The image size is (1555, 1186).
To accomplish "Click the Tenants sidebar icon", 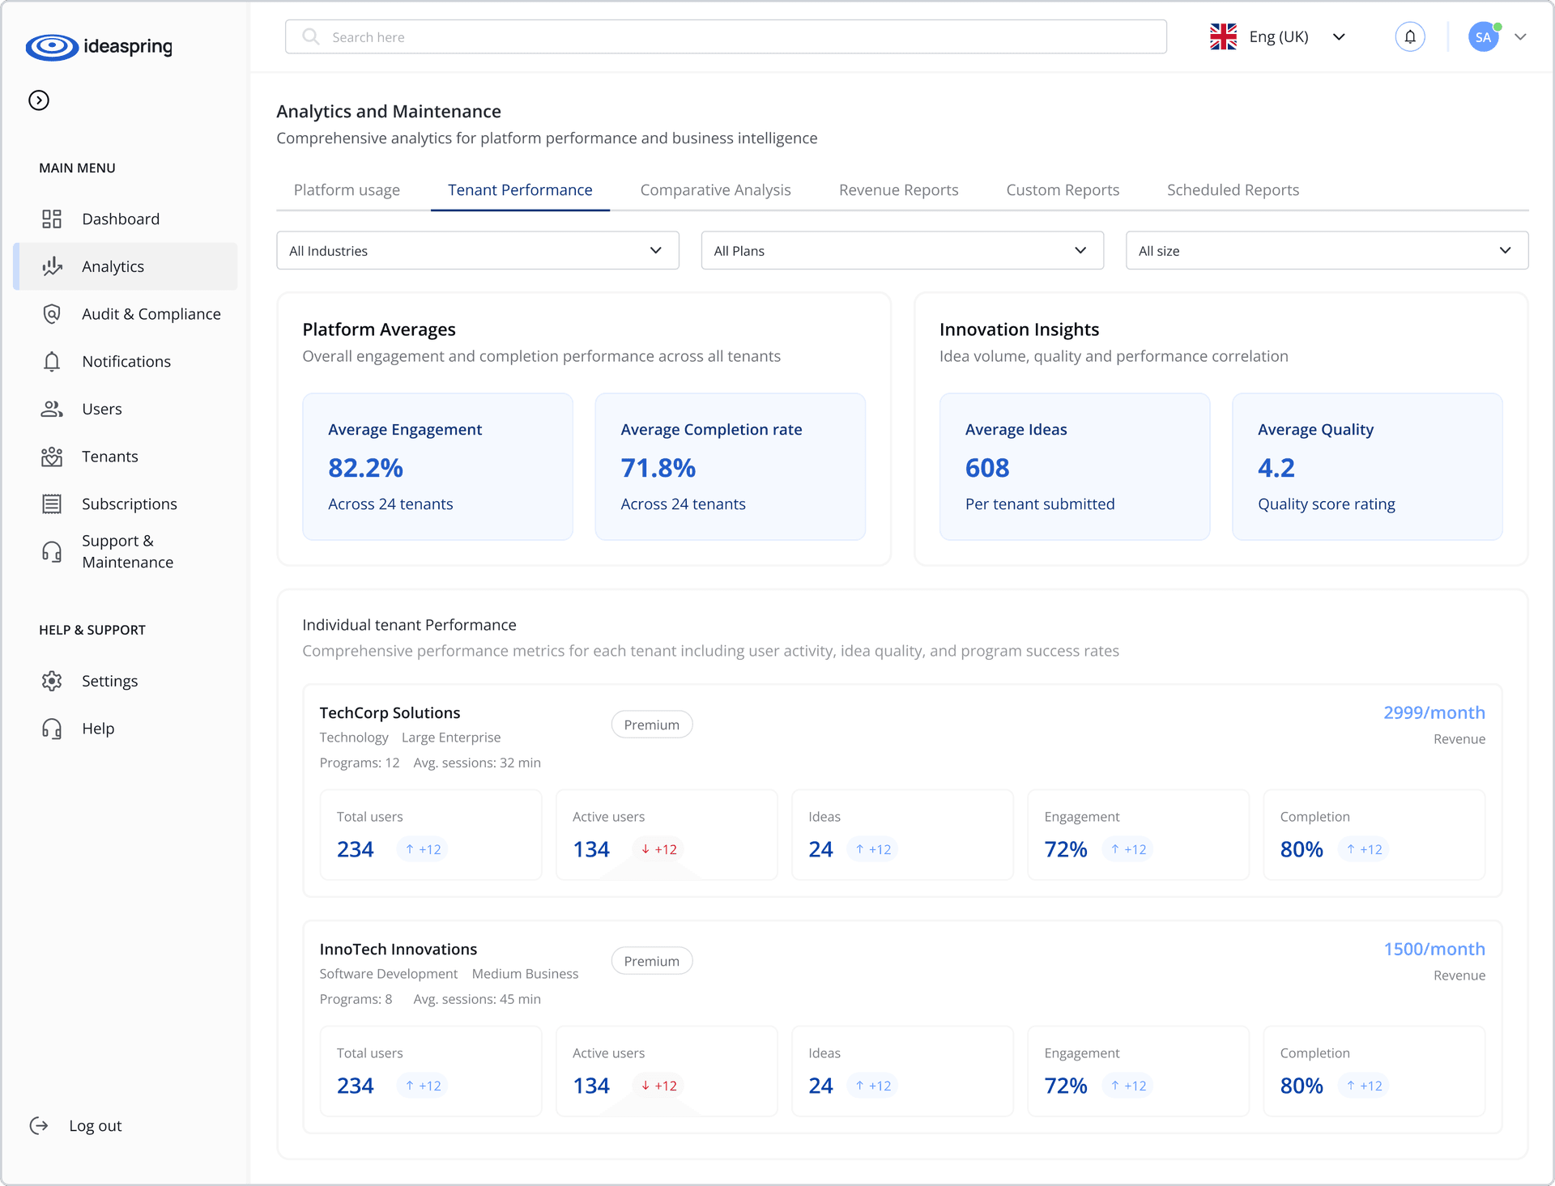I will tap(52, 457).
